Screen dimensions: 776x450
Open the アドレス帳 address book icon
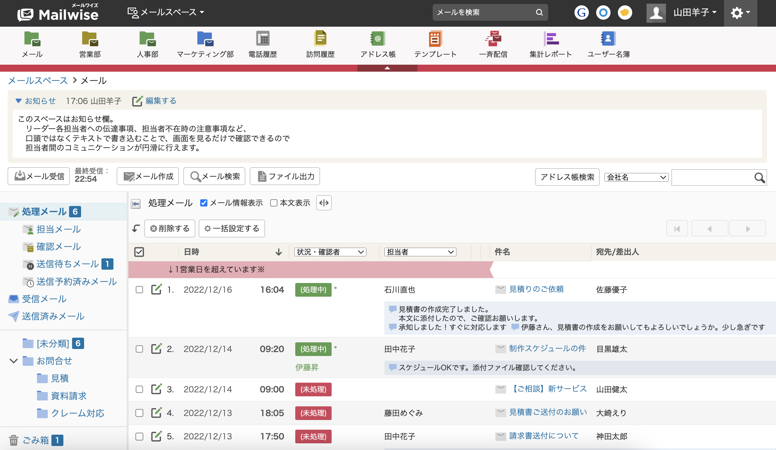(378, 39)
